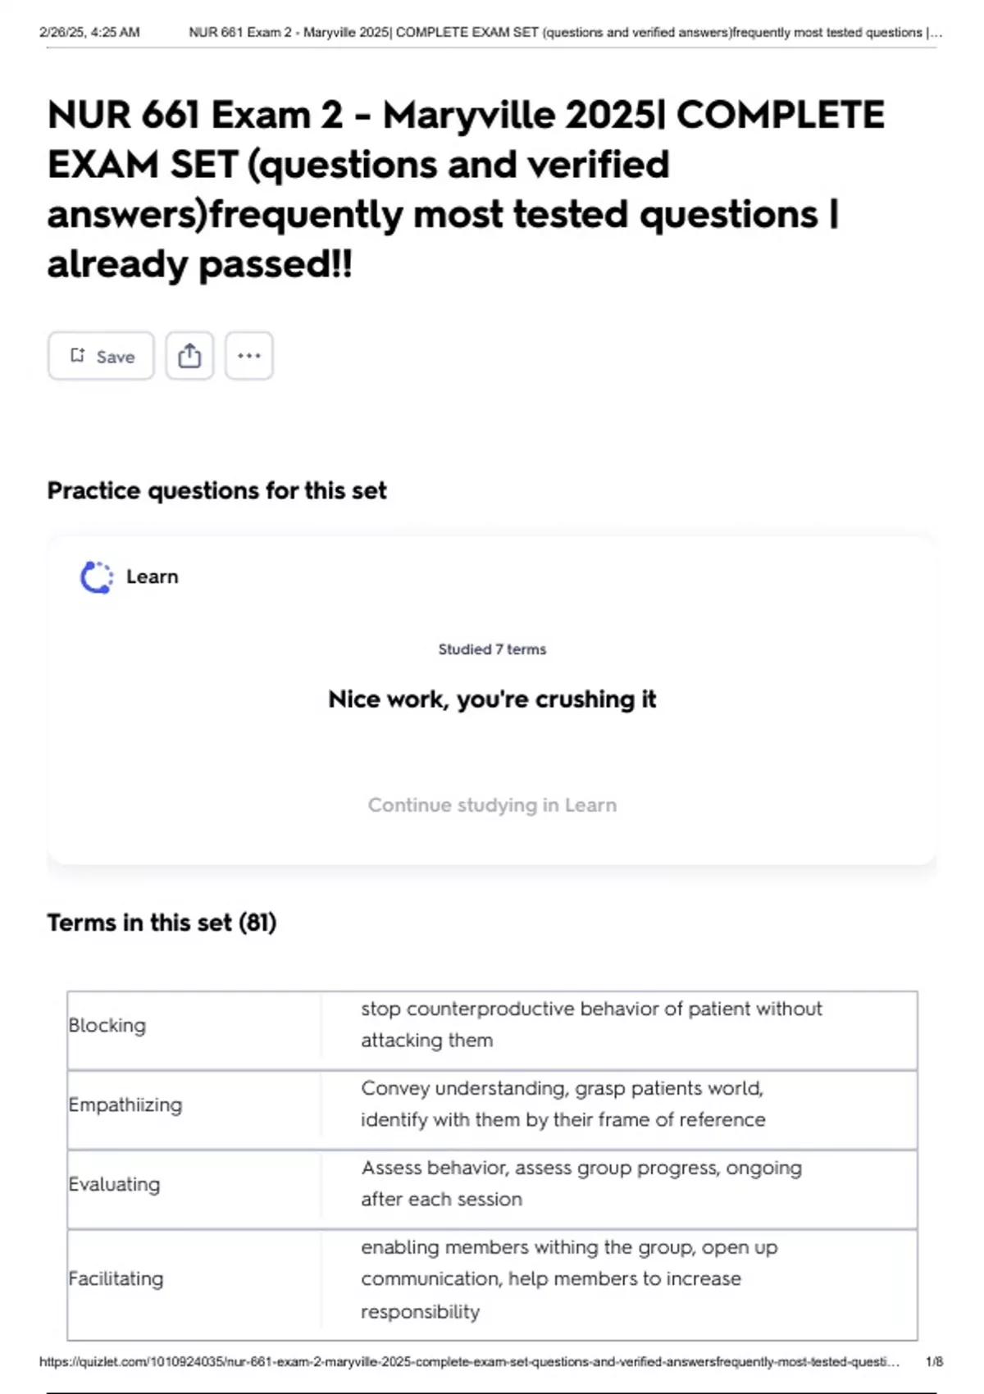Click the Studied 7 terms progress text

click(492, 649)
